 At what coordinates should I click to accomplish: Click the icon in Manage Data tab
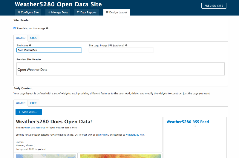49,12
